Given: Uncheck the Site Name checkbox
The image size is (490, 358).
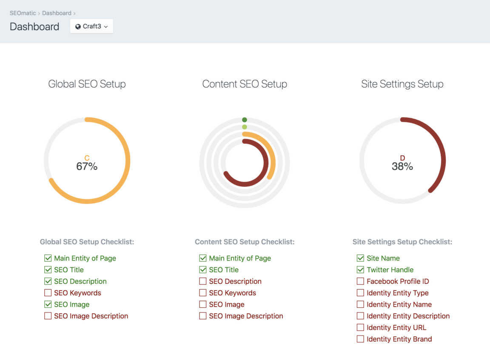Looking at the screenshot, I should click(x=360, y=258).
